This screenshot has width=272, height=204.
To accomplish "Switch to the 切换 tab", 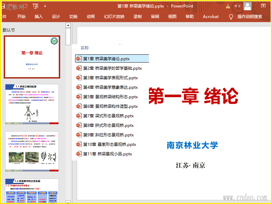I will (x=73, y=17).
